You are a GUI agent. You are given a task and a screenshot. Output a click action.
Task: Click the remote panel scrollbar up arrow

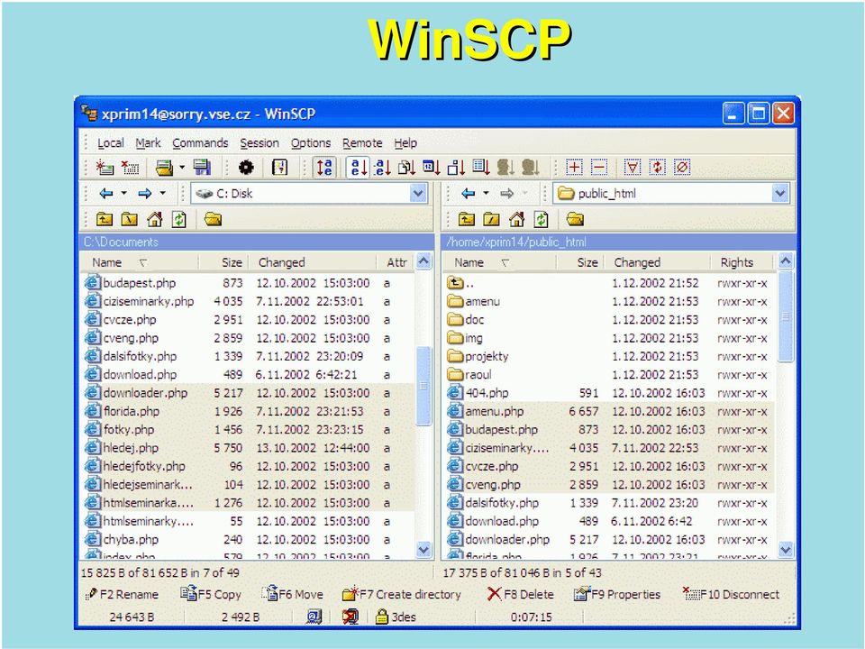pos(786,261)
